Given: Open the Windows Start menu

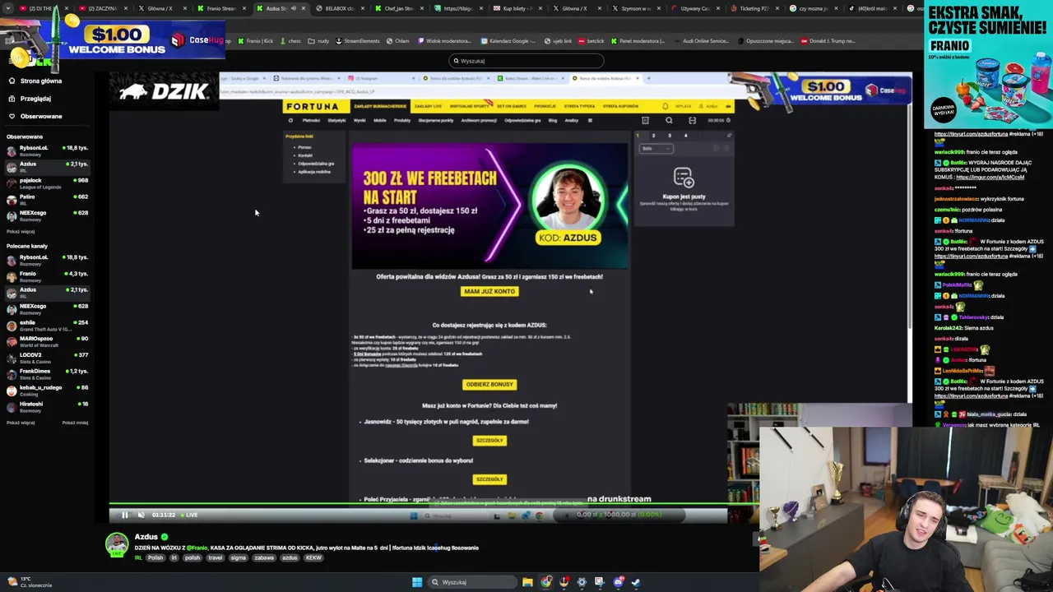Looking at the screenshot, I should tap(417, 582).
